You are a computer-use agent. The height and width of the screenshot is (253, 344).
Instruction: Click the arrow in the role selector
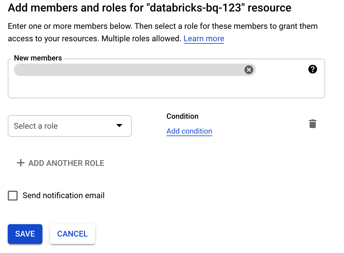click(x=119, y=126)
